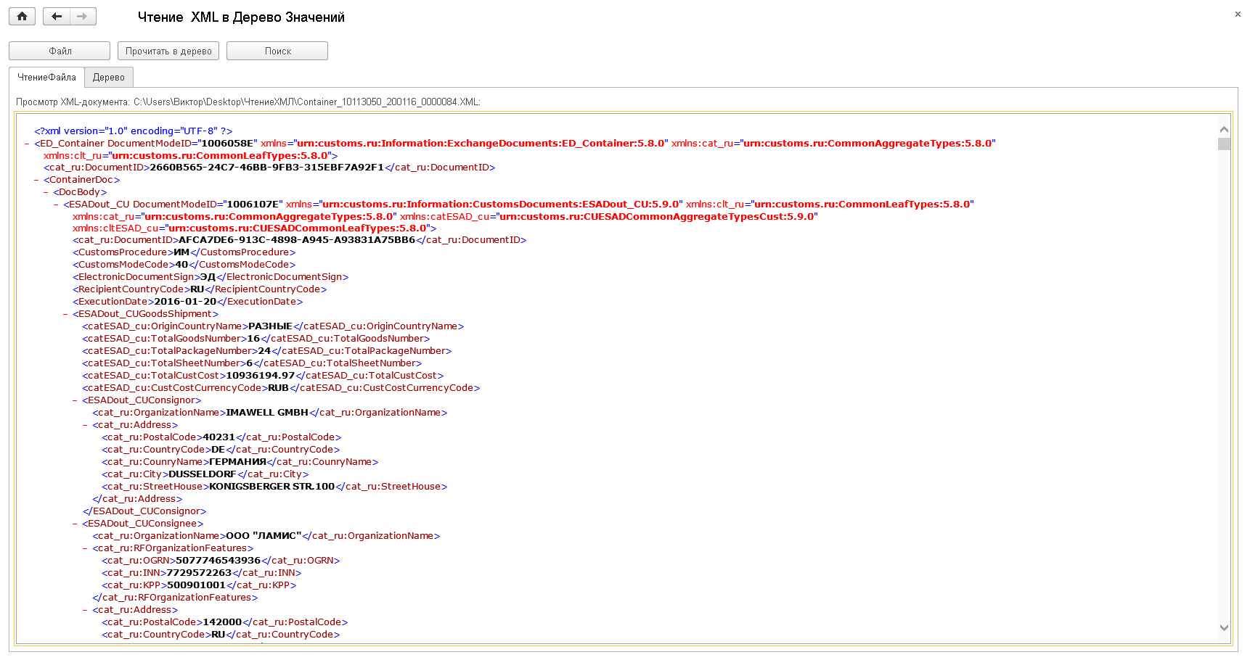1250x660 pixels.
Task: Switch to the ЧтениеФайла tab
Action: [46, 77]
